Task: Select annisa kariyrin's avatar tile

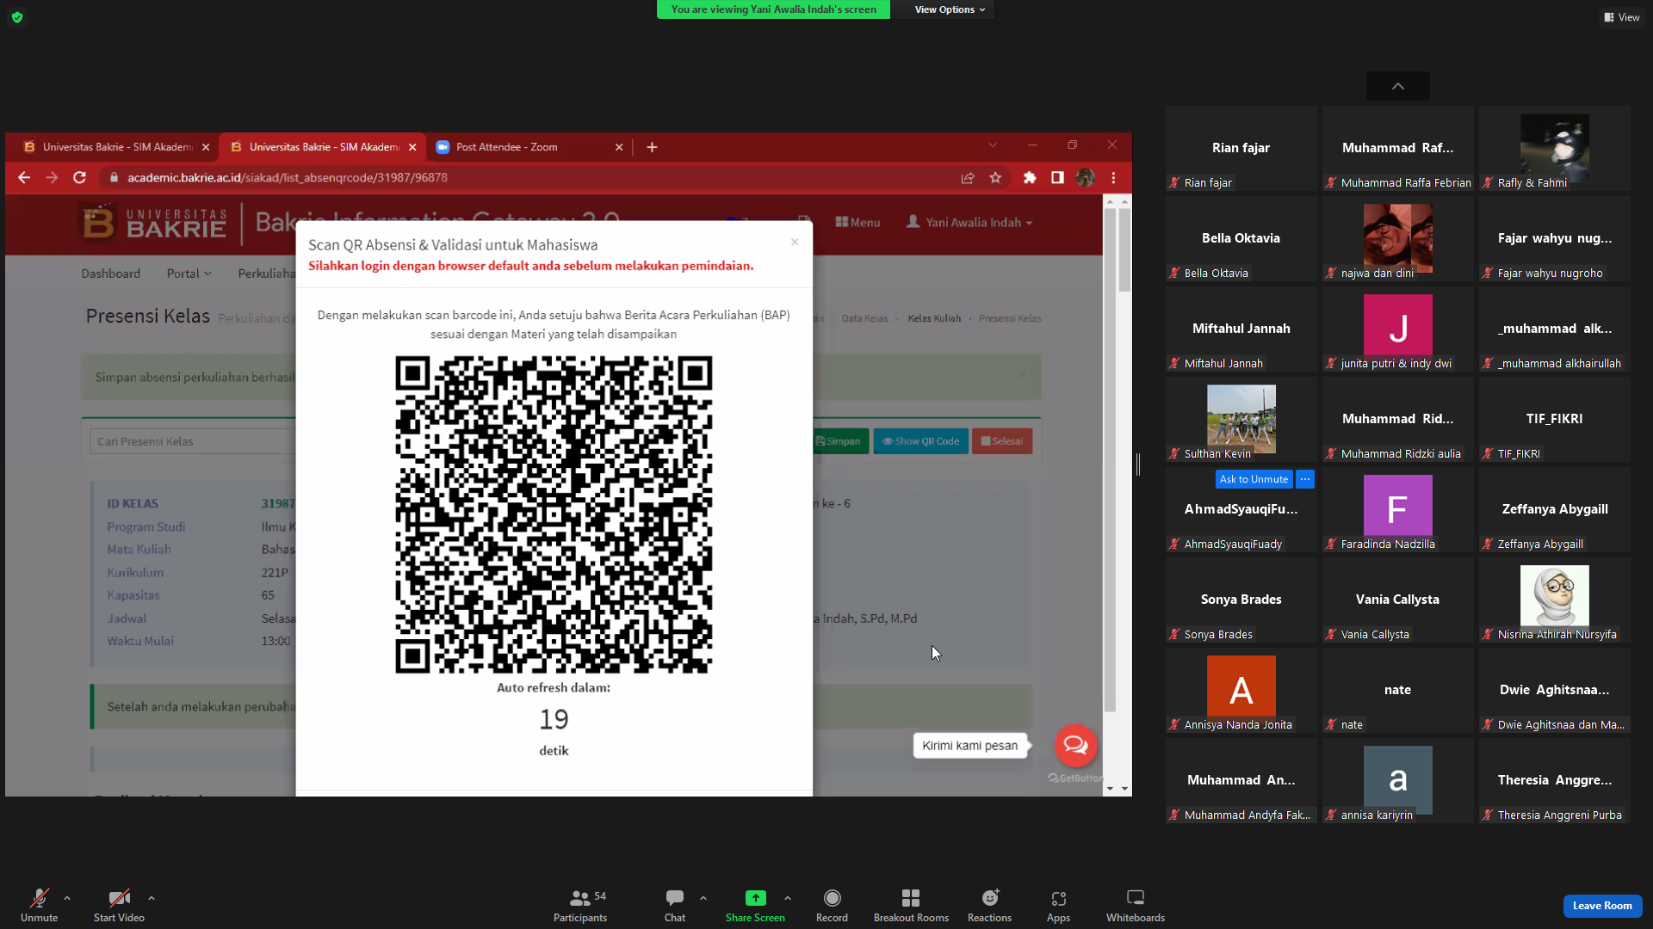Action: click(x=1397, y=780)
